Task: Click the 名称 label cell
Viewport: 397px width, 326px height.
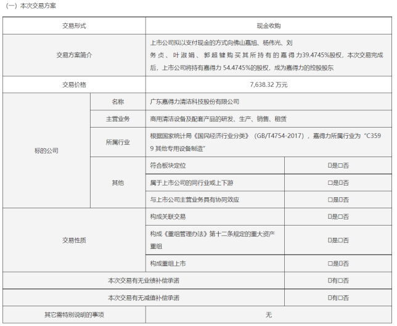Action: [118, 102]
